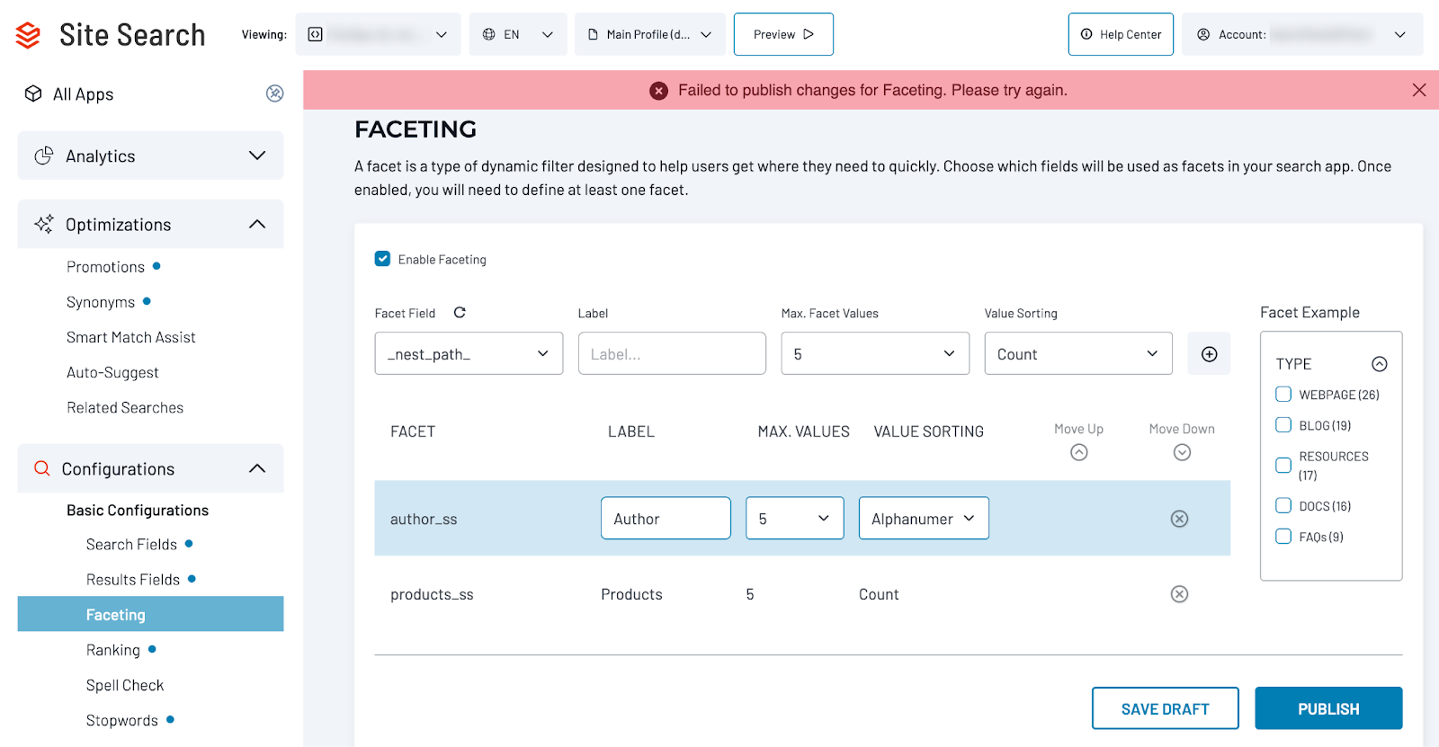Open Results Fields configuration
Viewport: 1439px width, 747px height.
133,579
